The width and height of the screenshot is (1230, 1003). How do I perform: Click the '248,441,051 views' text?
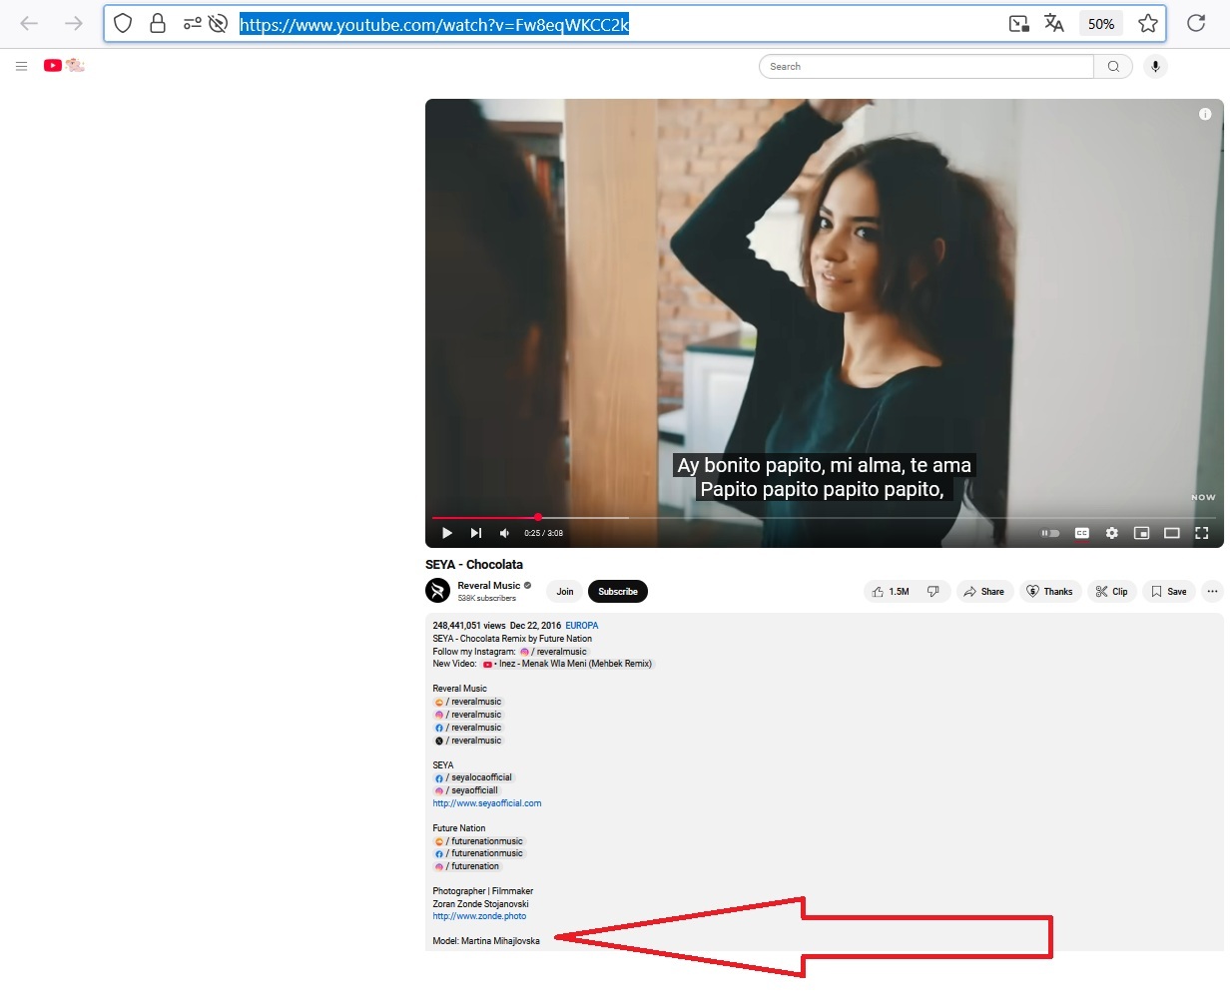click(x=469, y=626)
